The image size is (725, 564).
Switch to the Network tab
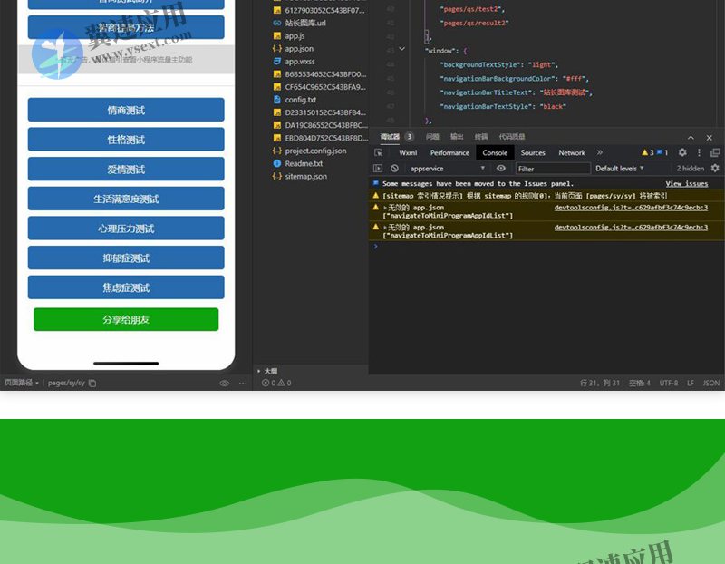pyautogui.click(x=572, y=153)
